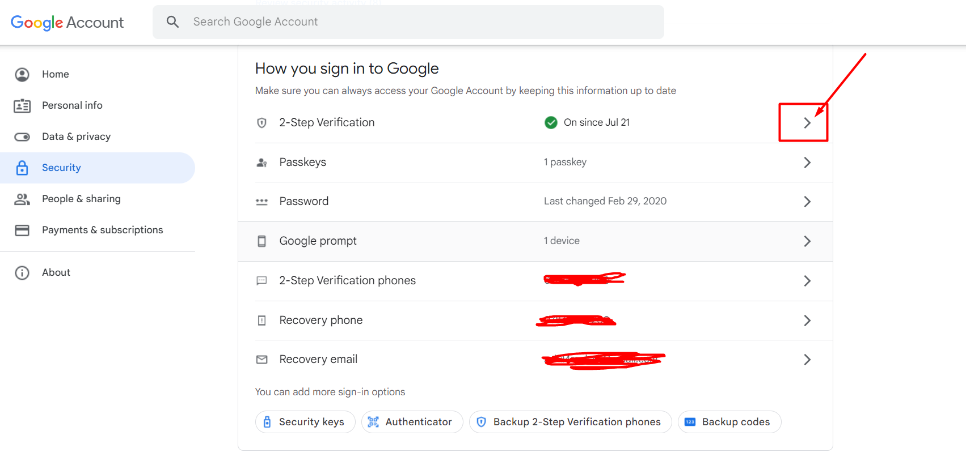Click the Authenticator button

(x=412, y=422)
